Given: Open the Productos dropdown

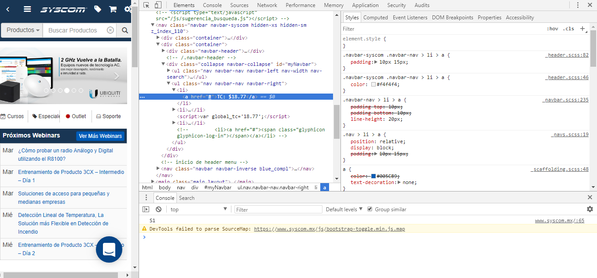Looking at the screenshot, I should [23, 30].
